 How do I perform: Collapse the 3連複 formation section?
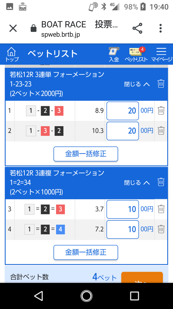click(137, 183)
